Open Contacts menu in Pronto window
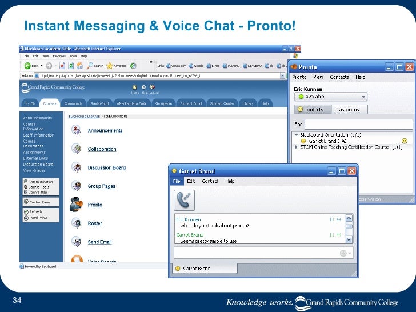The width and height of the screenshot is (416, 312). 339,77
